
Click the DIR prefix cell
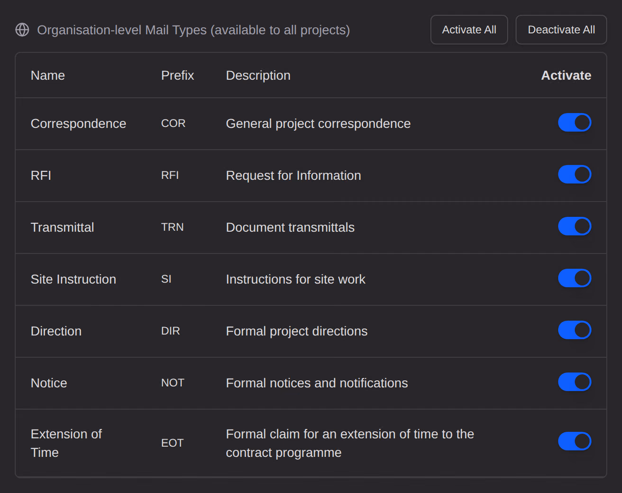coord(170,331)
